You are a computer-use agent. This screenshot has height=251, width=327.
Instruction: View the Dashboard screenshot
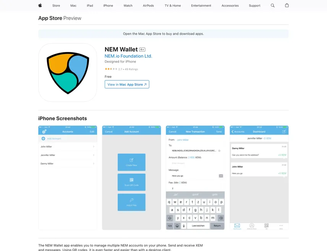pos(259,178)
